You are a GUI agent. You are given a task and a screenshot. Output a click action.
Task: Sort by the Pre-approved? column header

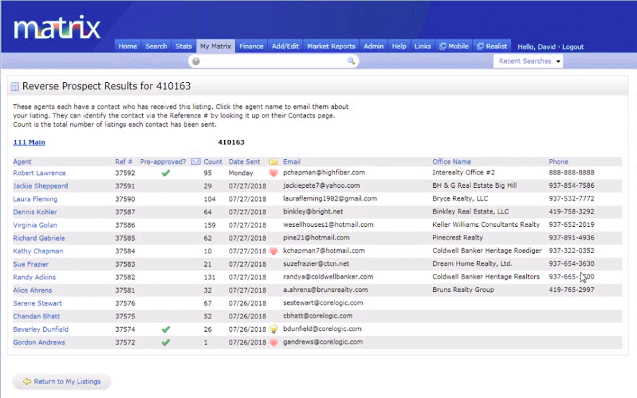pos(163,162)
